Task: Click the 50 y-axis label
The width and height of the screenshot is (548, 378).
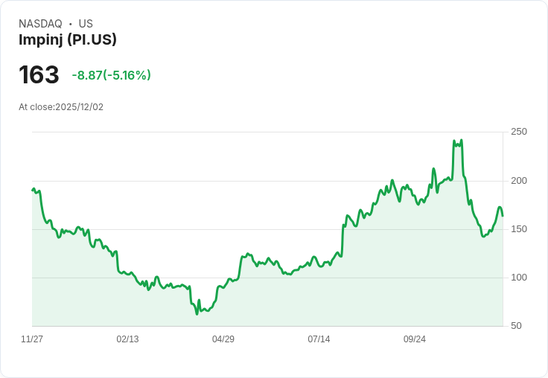Action: tap(516, 326)
